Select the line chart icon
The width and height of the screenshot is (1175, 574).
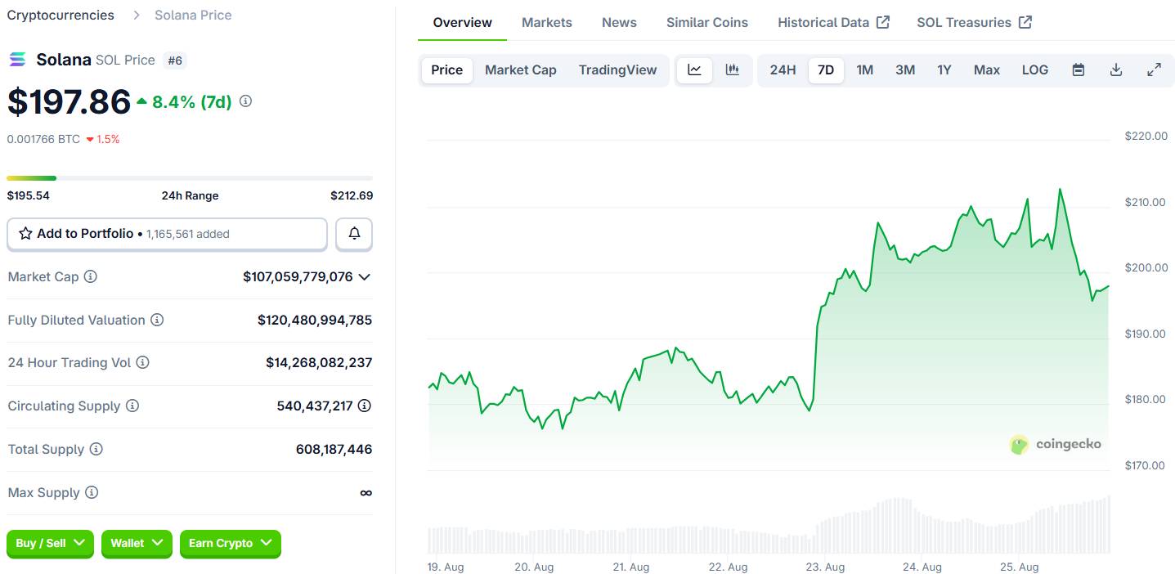point(694,70)
